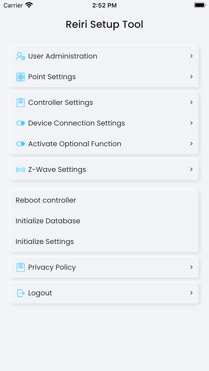Open the Point Settings menu entry
The height and width of the screenshot is (371, 209).
(105, 77)
